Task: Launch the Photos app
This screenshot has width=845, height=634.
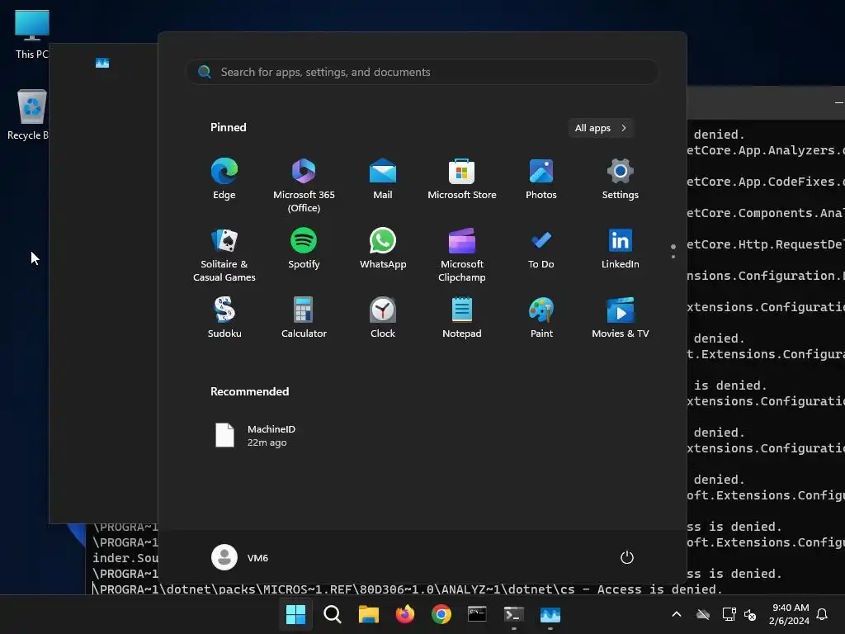Action: coord(541,179)
